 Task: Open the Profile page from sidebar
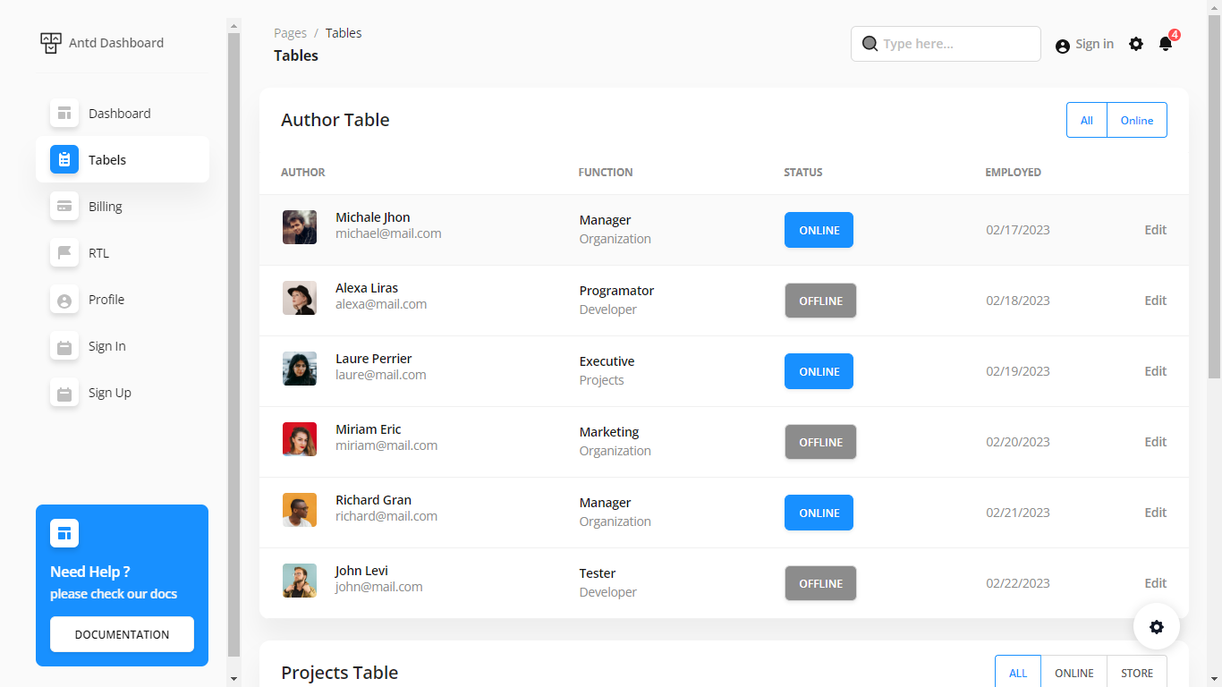123,300
